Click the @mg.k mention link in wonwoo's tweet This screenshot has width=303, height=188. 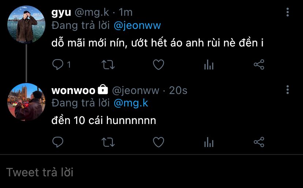pyautogui.click(x=131, y=103)
